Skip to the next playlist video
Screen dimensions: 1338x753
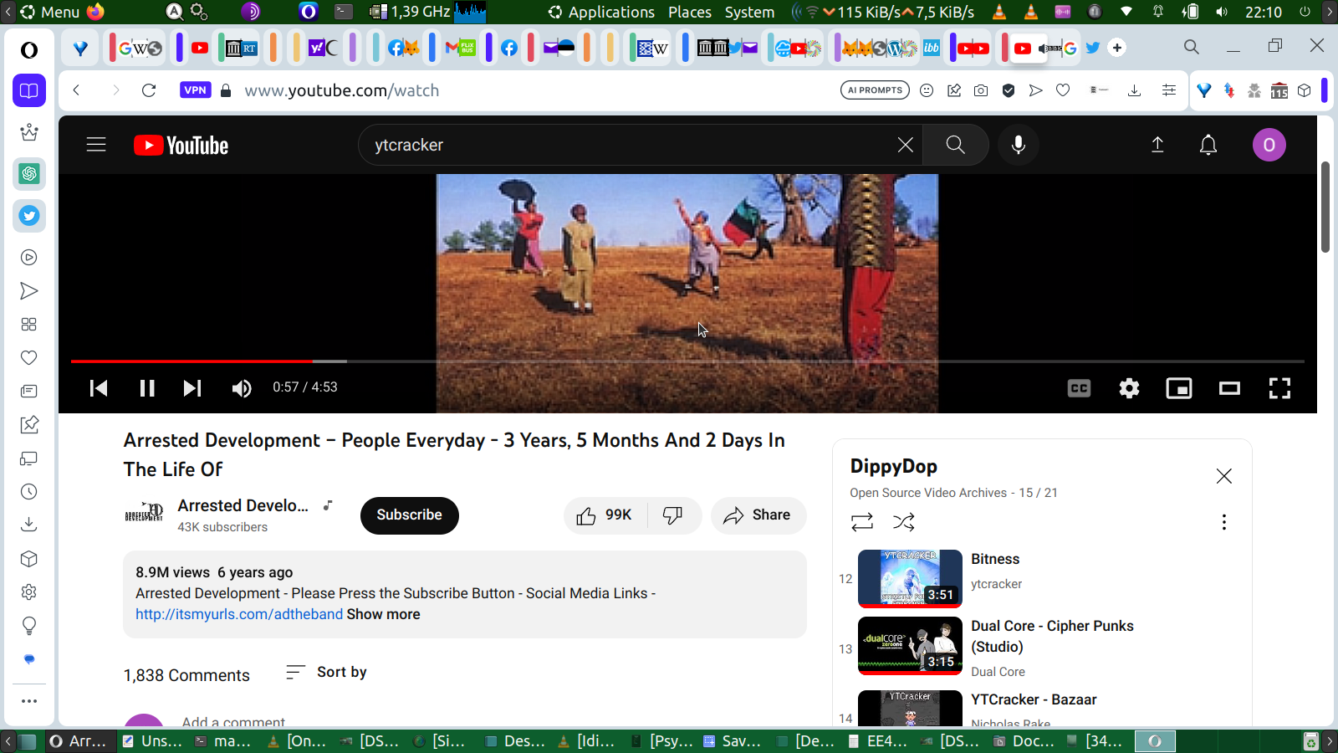pyautogui.click(x=192, y=387)
